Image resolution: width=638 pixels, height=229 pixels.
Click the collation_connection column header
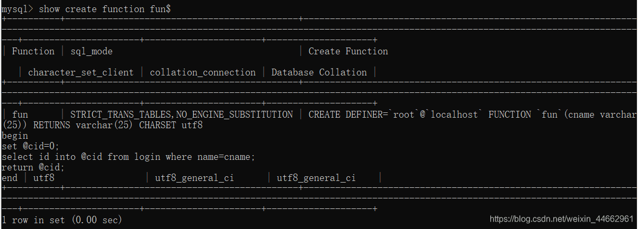202,72
